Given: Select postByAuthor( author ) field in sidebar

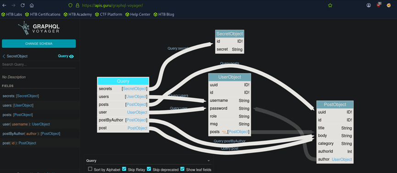Looking at the screenshot, I should (40, 134).
